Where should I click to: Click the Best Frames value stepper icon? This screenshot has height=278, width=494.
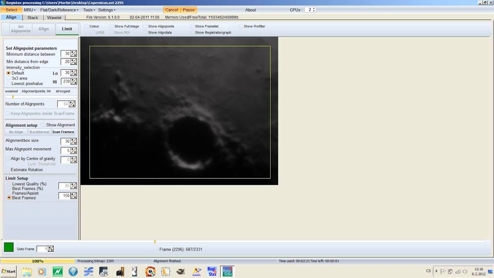(73, 196)
